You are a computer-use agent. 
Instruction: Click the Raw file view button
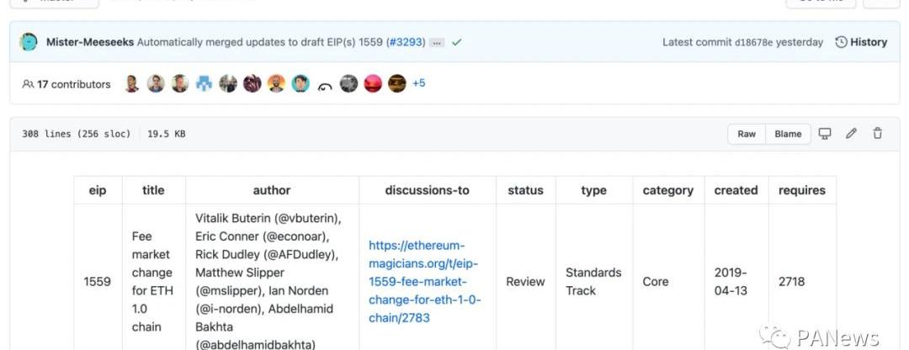pos(747,134)
